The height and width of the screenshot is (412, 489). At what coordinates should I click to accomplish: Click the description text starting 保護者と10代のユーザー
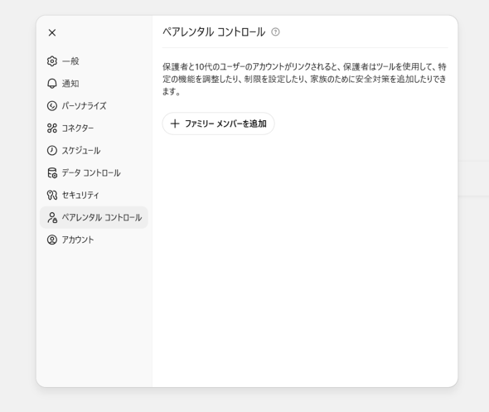304,79
